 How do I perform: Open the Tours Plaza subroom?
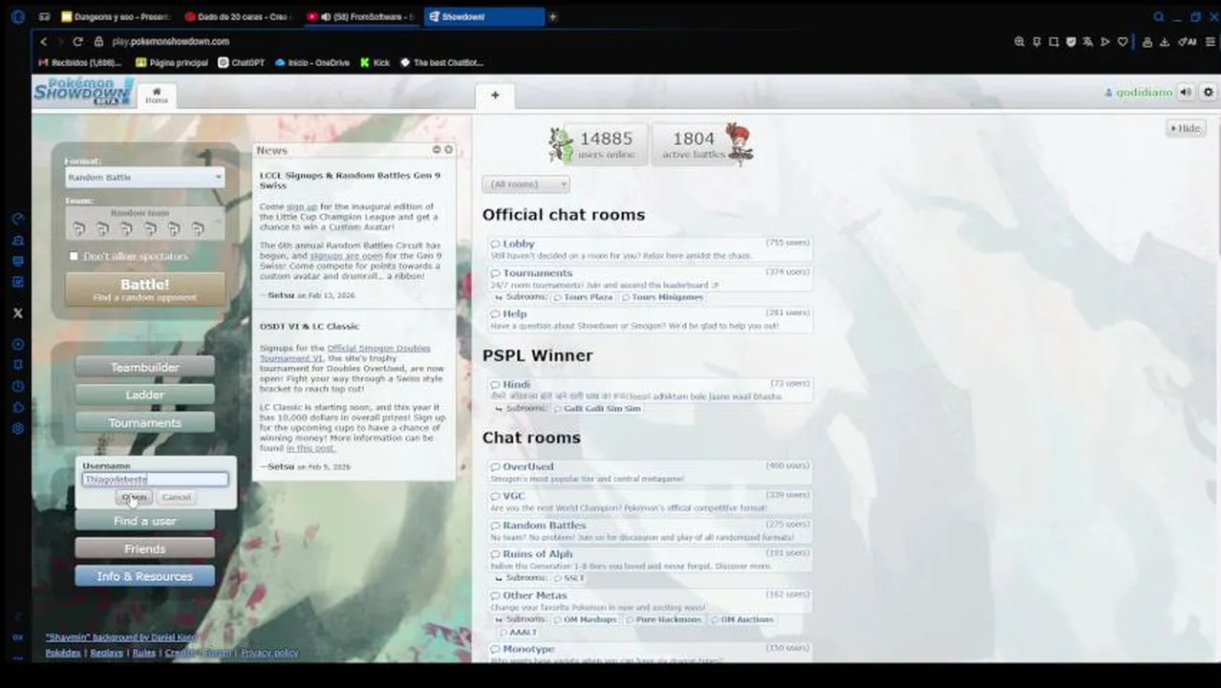point(583,297)
